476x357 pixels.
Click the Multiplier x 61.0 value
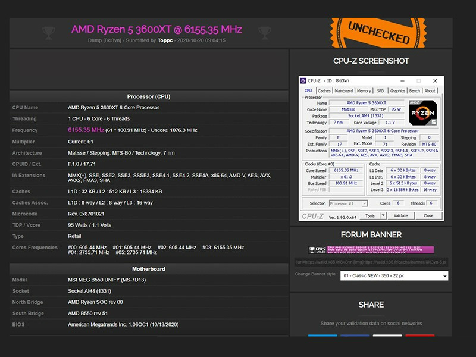[346, 177]
